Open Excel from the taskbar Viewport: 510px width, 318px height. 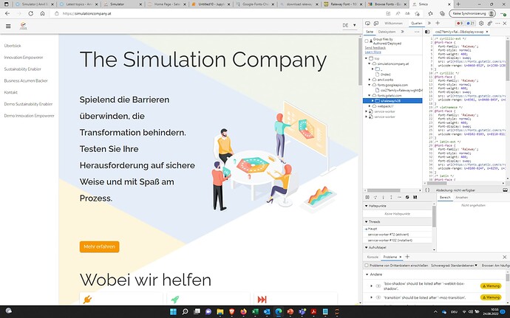click(255, 312)
